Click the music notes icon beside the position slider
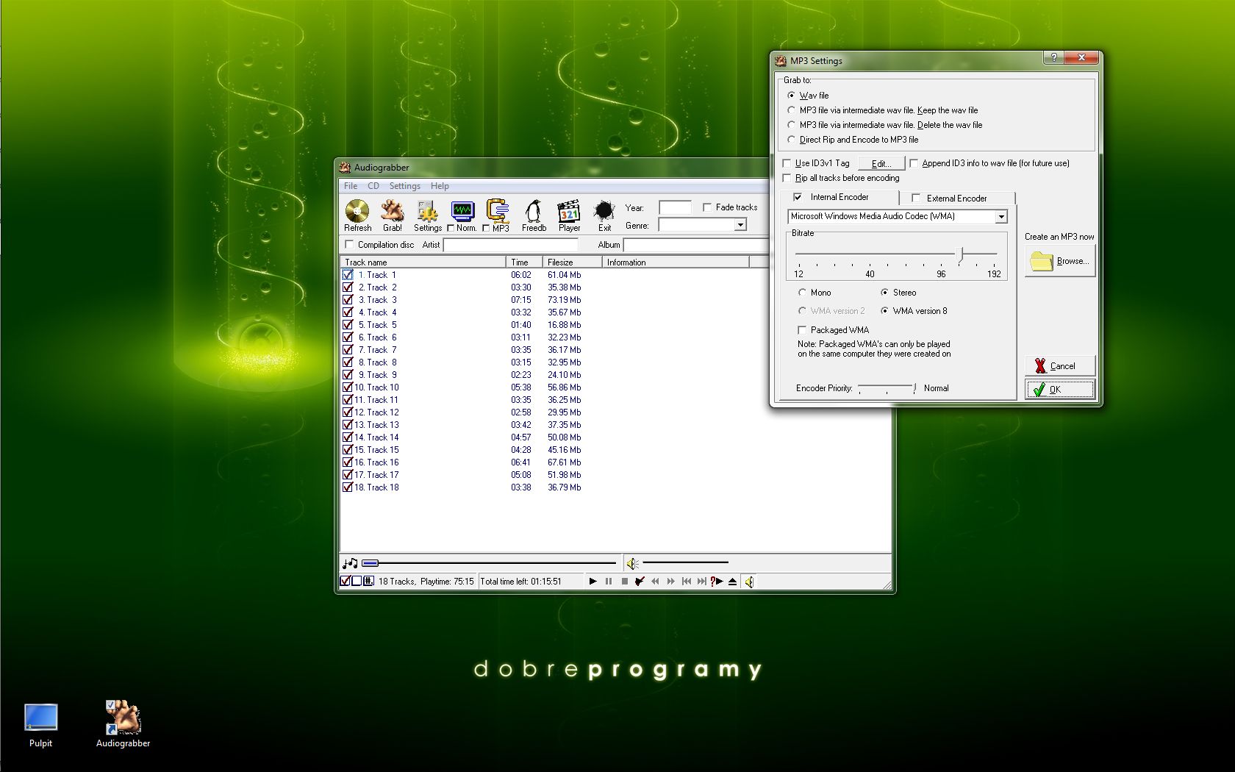The height and width of the screenshot is (772, 1235). coord(350,563)
